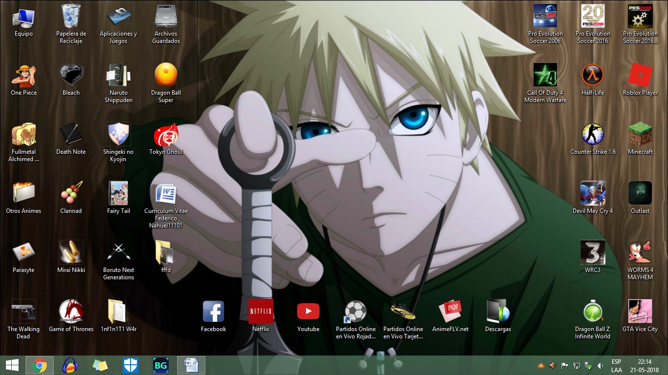The image size is (668, 375).
Task: Open the Windows Start menu
Action: pyautogui.click(x=12, y=365)
